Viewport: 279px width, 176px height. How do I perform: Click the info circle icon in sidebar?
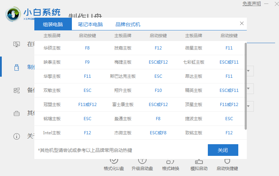tap(17, 136)
